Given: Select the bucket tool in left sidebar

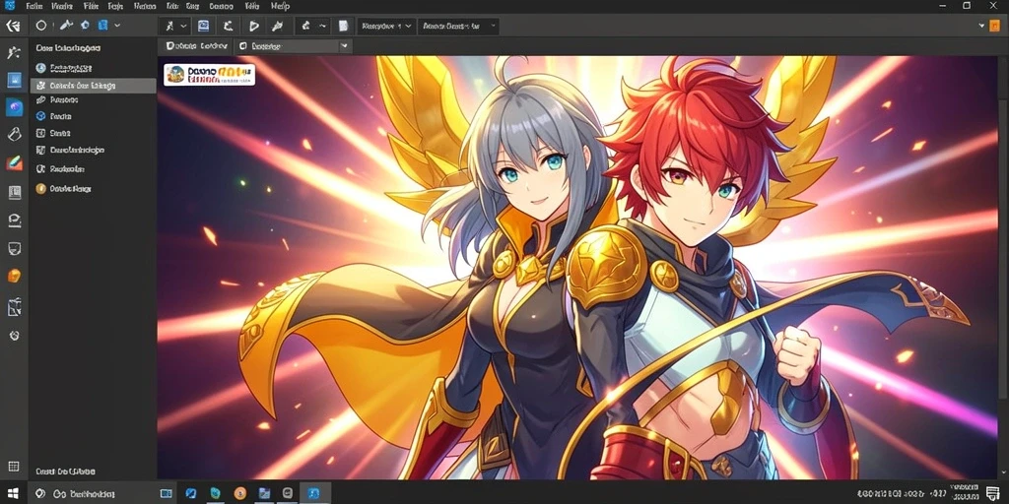Looking at the screenshot, I should click(x=14, y=134).
